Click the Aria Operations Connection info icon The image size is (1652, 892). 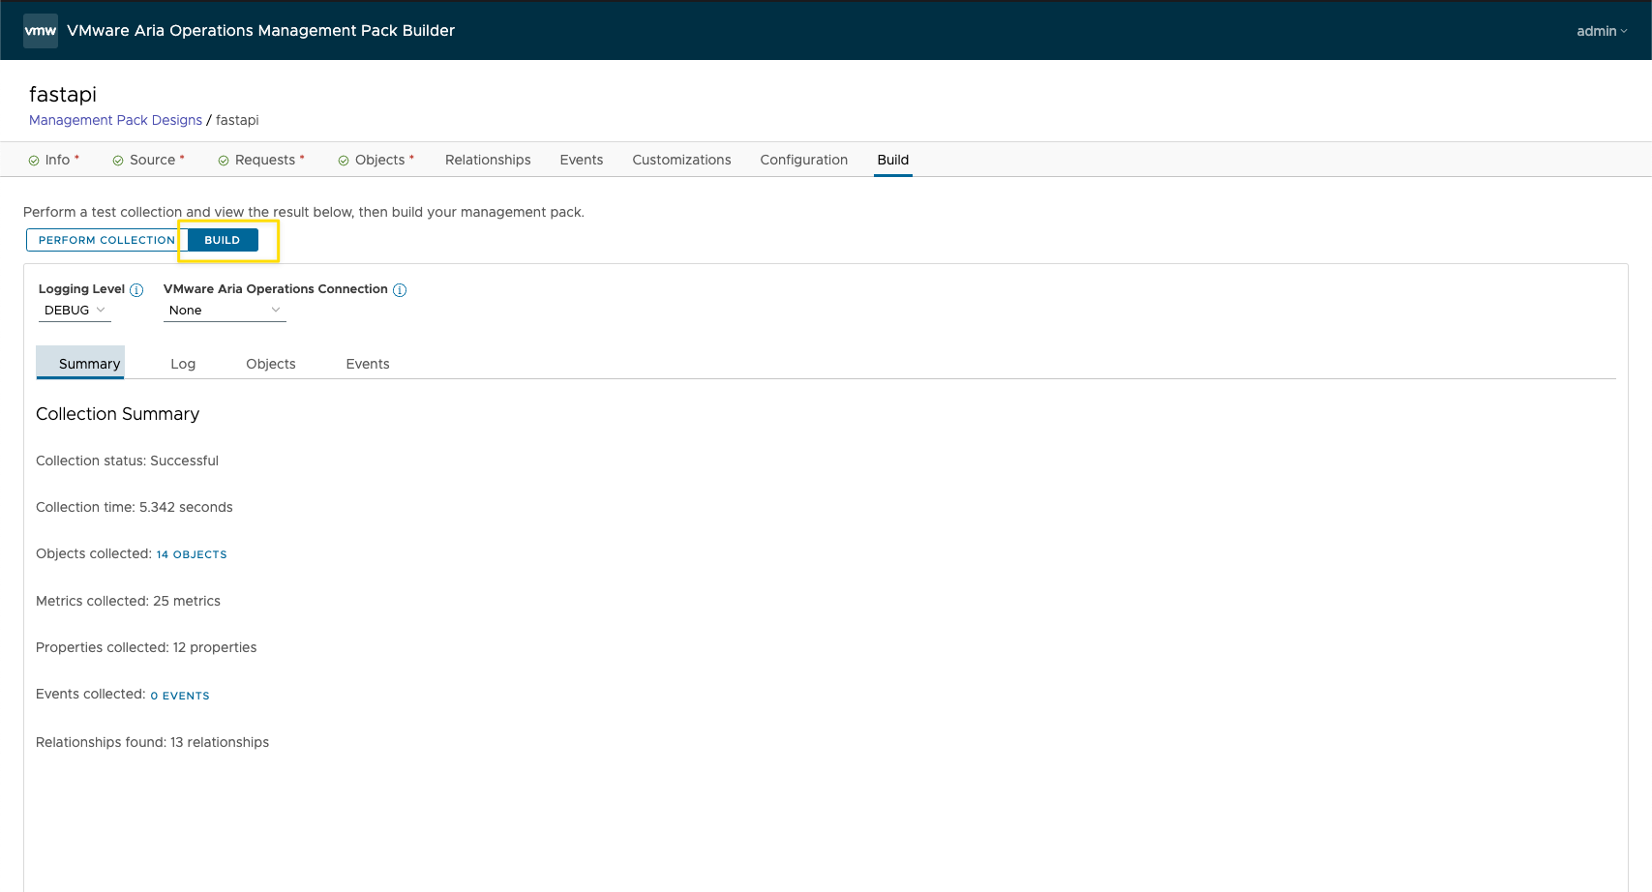pyautogui.click(x=400, y=290)
